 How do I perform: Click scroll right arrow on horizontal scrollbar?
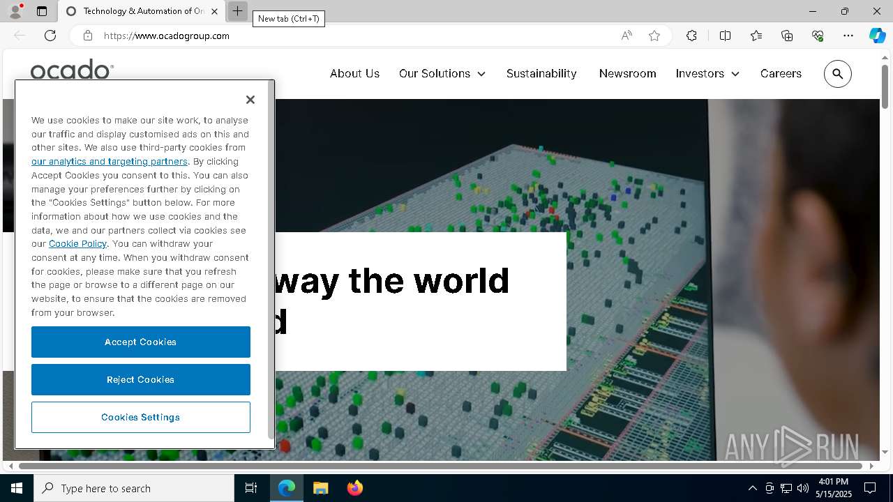(x=871, y=466)
